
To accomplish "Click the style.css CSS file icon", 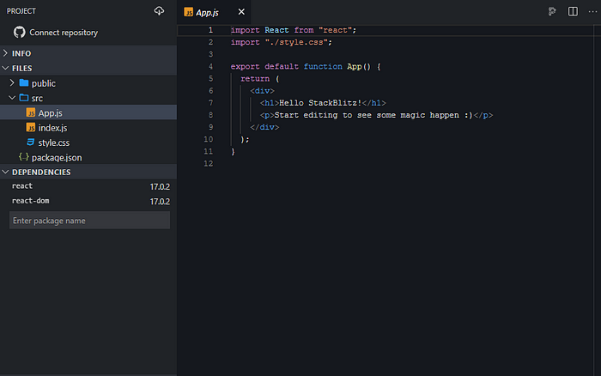I will pyautogui.click(x=31, y=143).
